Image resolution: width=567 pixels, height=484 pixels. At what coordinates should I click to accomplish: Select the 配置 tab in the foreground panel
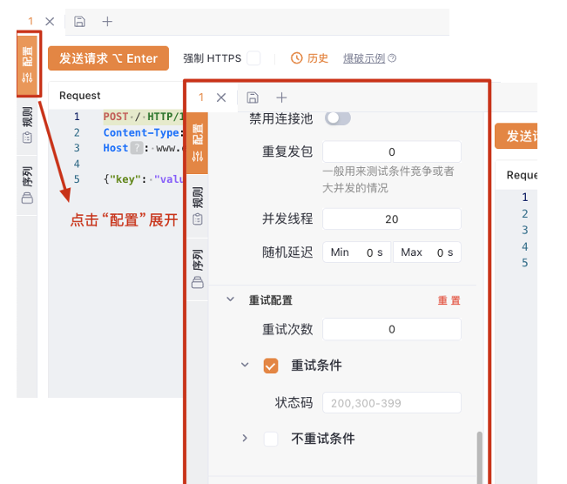pyautogui.click(x=198, y=144)
